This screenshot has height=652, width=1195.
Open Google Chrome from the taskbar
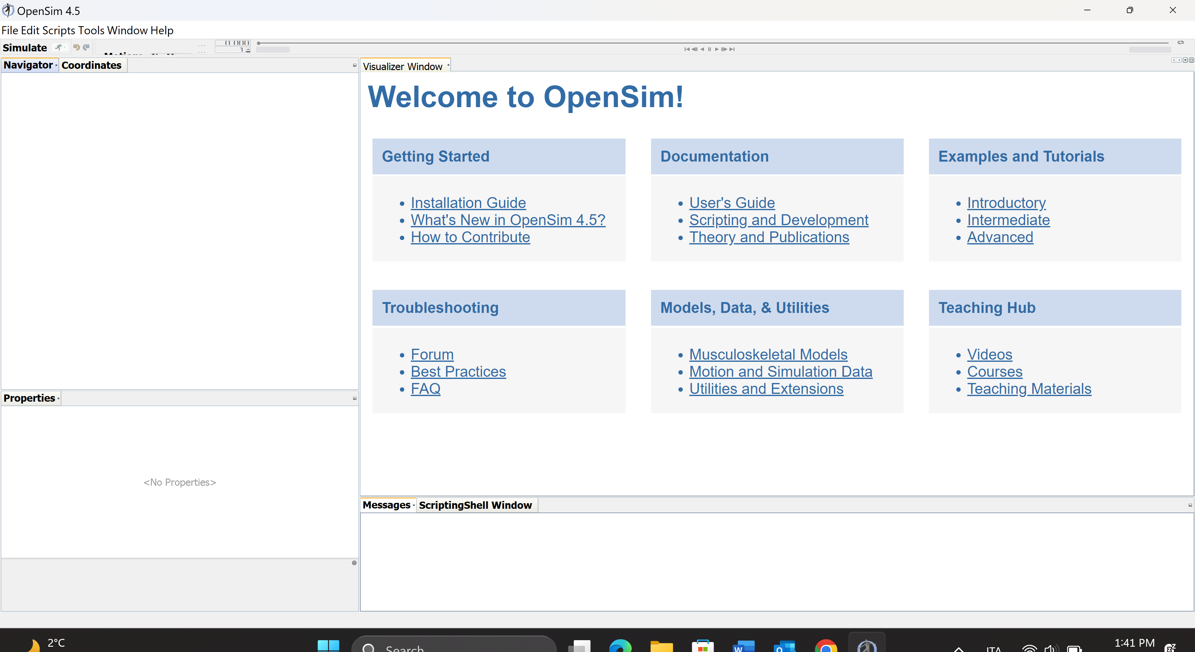pyautogui.click(x=826, y=646)
